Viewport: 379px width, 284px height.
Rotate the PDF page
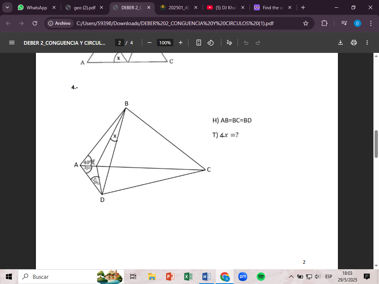(211, 43)
